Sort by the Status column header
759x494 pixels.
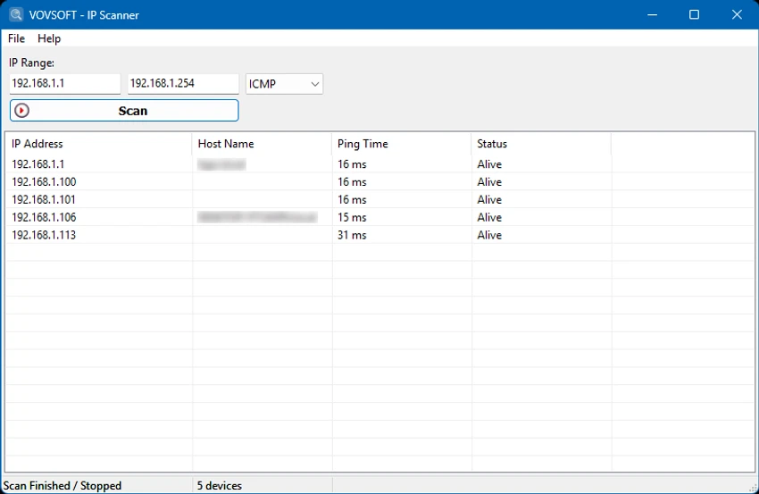coord(541,144)
